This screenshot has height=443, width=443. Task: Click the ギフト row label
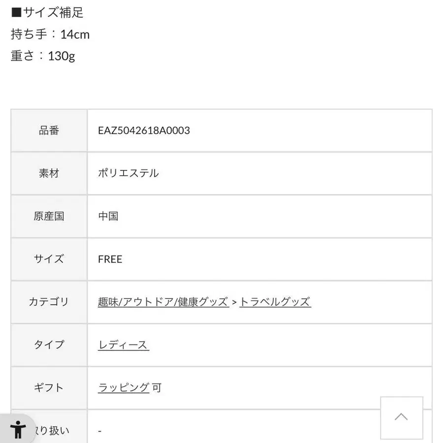(48, 387)
